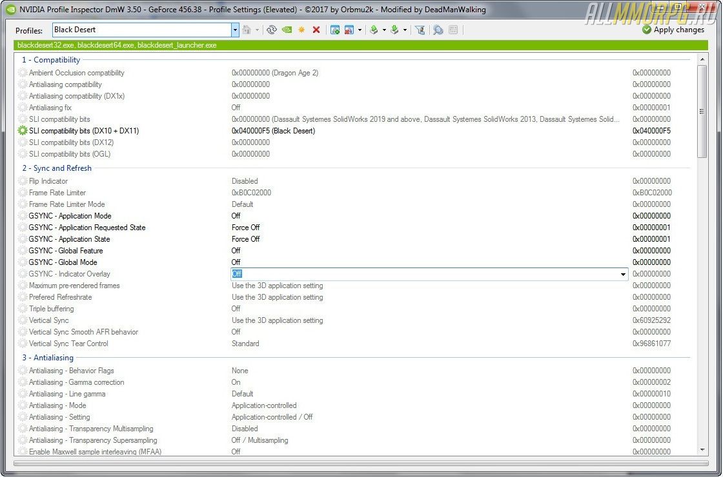Delete the profile with the red X icon
The image size is (723, 477).
pyautogui.click(x=316, y=30)
